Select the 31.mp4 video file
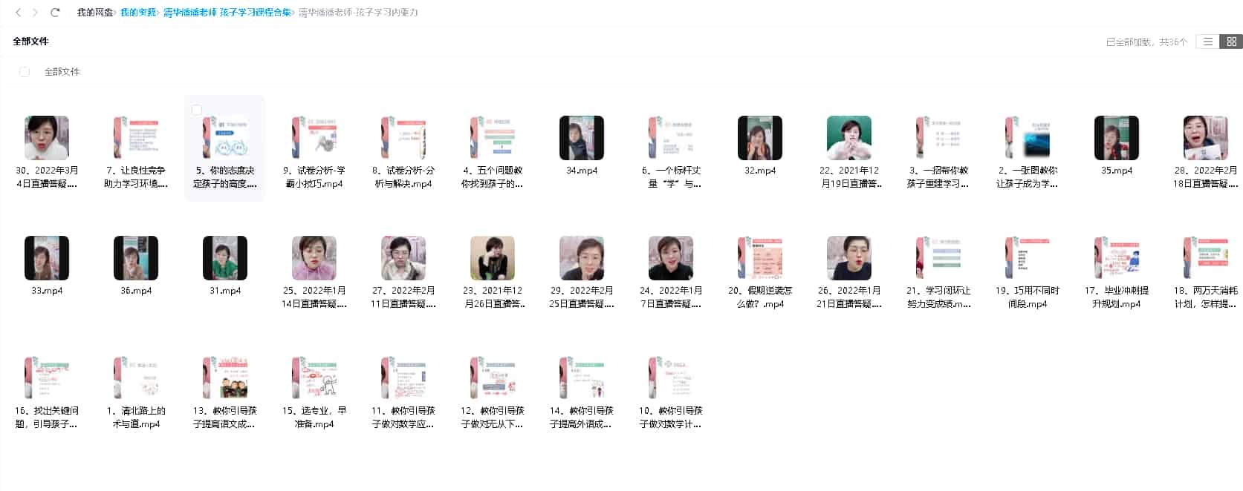Image resolution: width=1243 pixels, height=491 pixels. [x=225, y=258]
